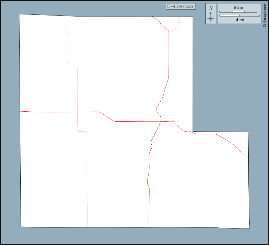This screenshot has width=269, height=245.
Task: Click where the red north-south road meets the bottom border
Action: 149,227
